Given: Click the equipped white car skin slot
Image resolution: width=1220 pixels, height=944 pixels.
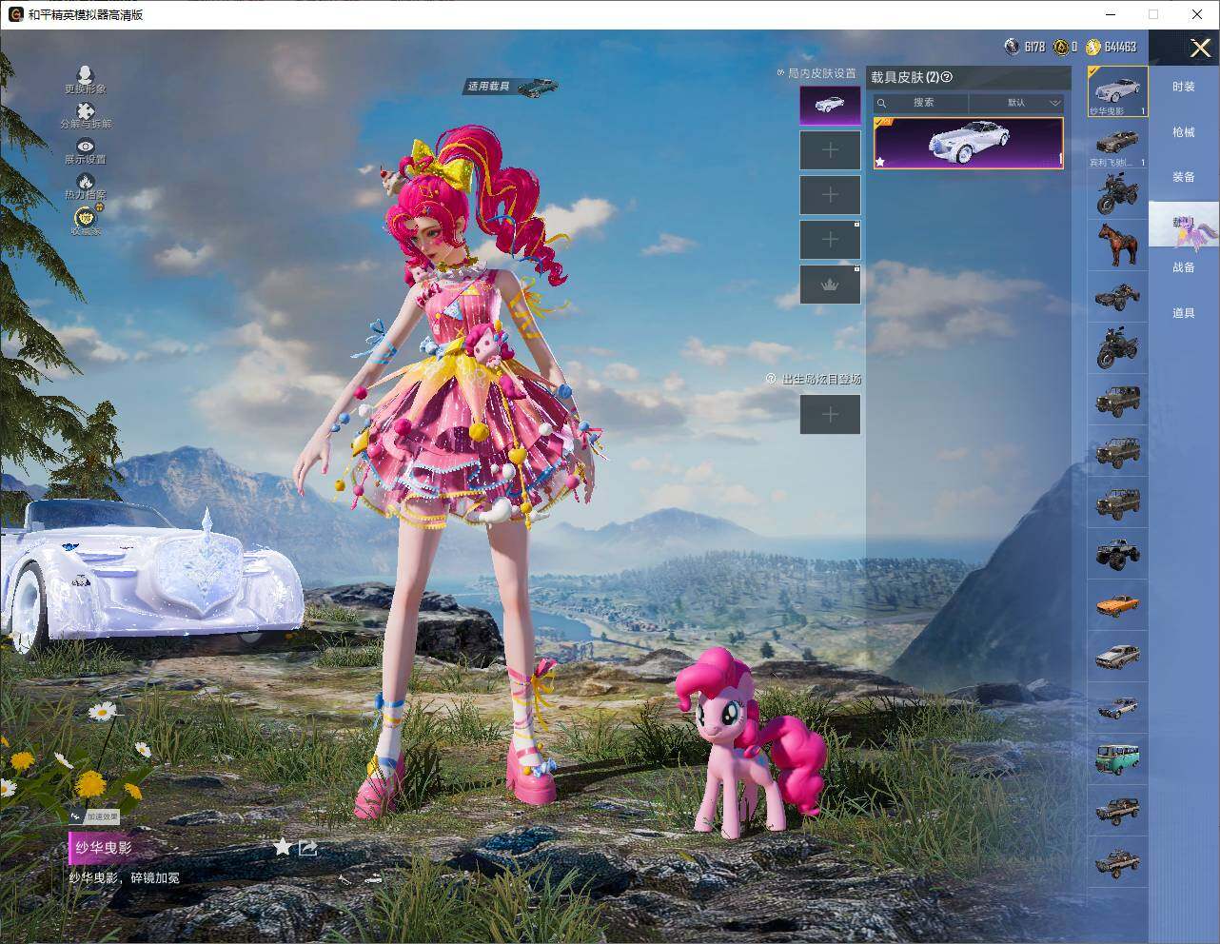Looking at the screenshot, I should pyautogui.click(x=830, y=105).
